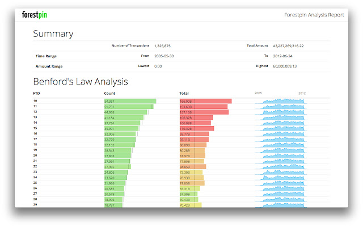Click the orange total bar for FTD 18
Screen dimensions: 363x227
pyautogui.click(x=193, y=145)
